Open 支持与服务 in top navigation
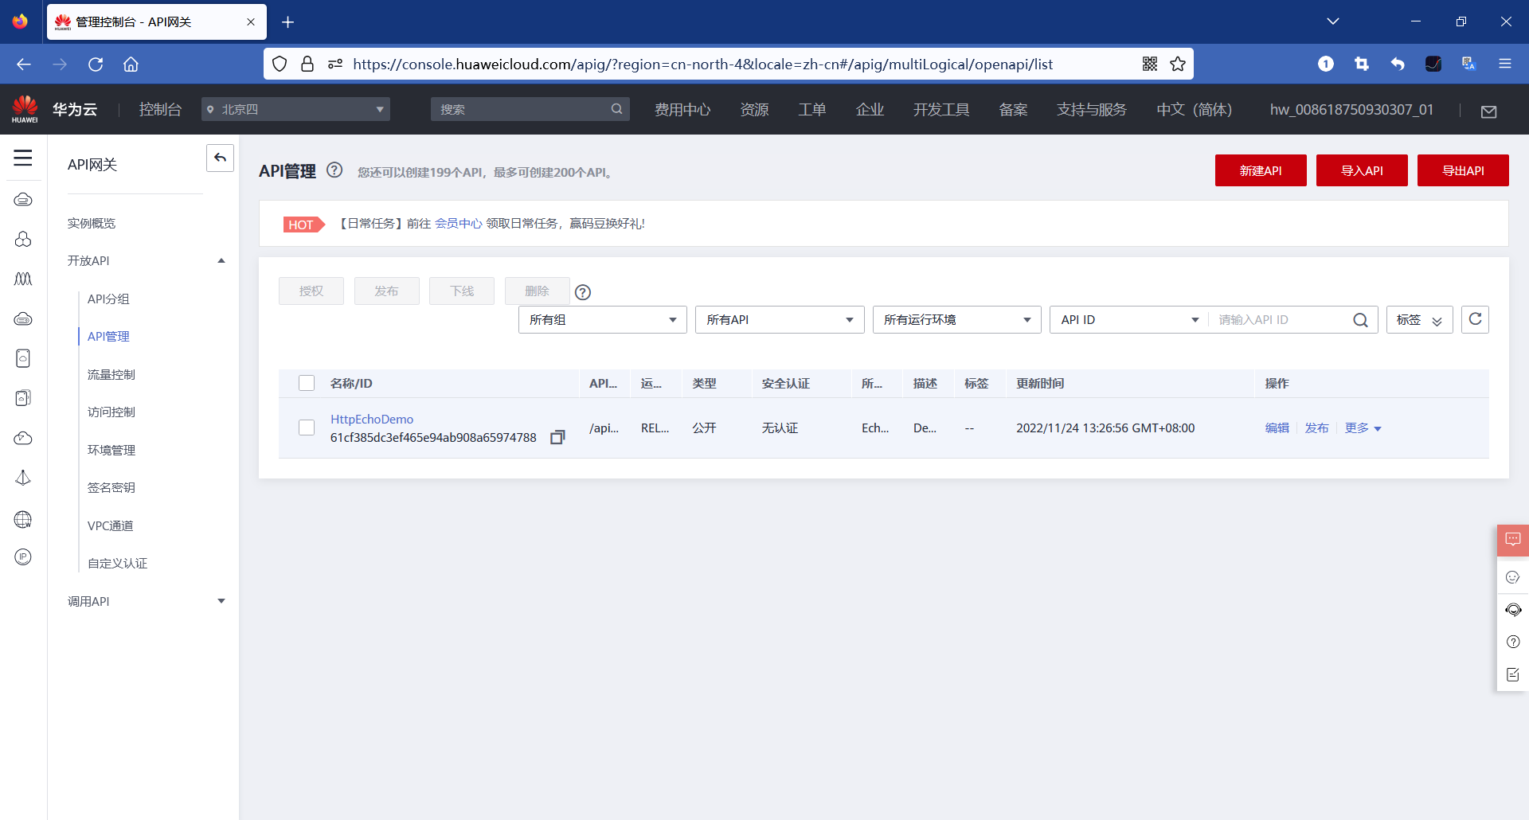 pyautogui.click(x=1092, y=110)
